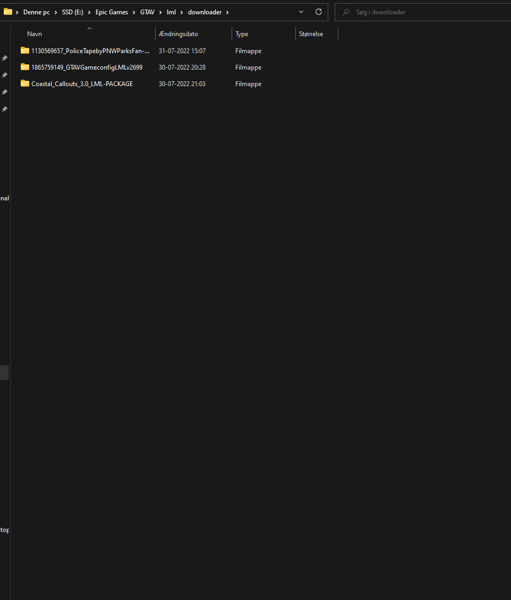
Task: Click 'Filmappe' type in Coastal_Callouts row
Action: (x=248, y=84)
